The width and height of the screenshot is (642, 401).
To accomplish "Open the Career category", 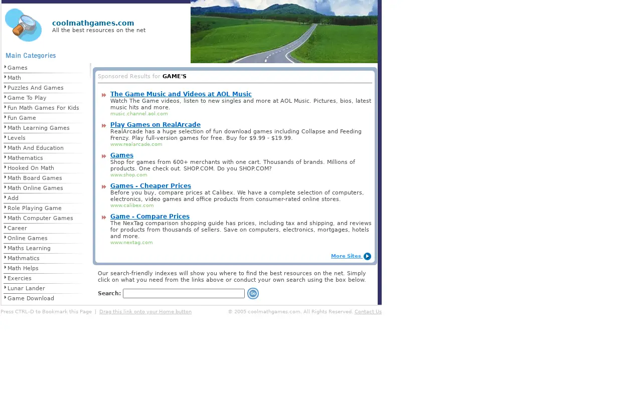I will 17,229.
